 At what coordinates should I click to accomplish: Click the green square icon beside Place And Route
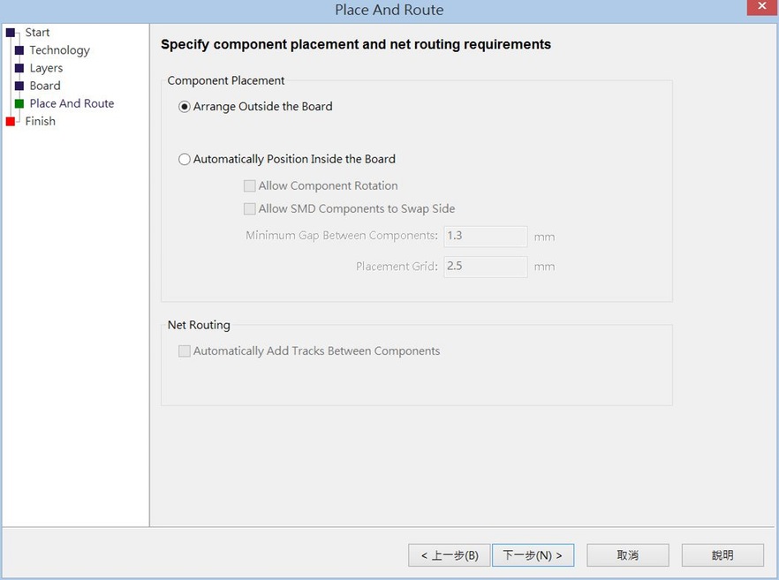tap(19, 103)
